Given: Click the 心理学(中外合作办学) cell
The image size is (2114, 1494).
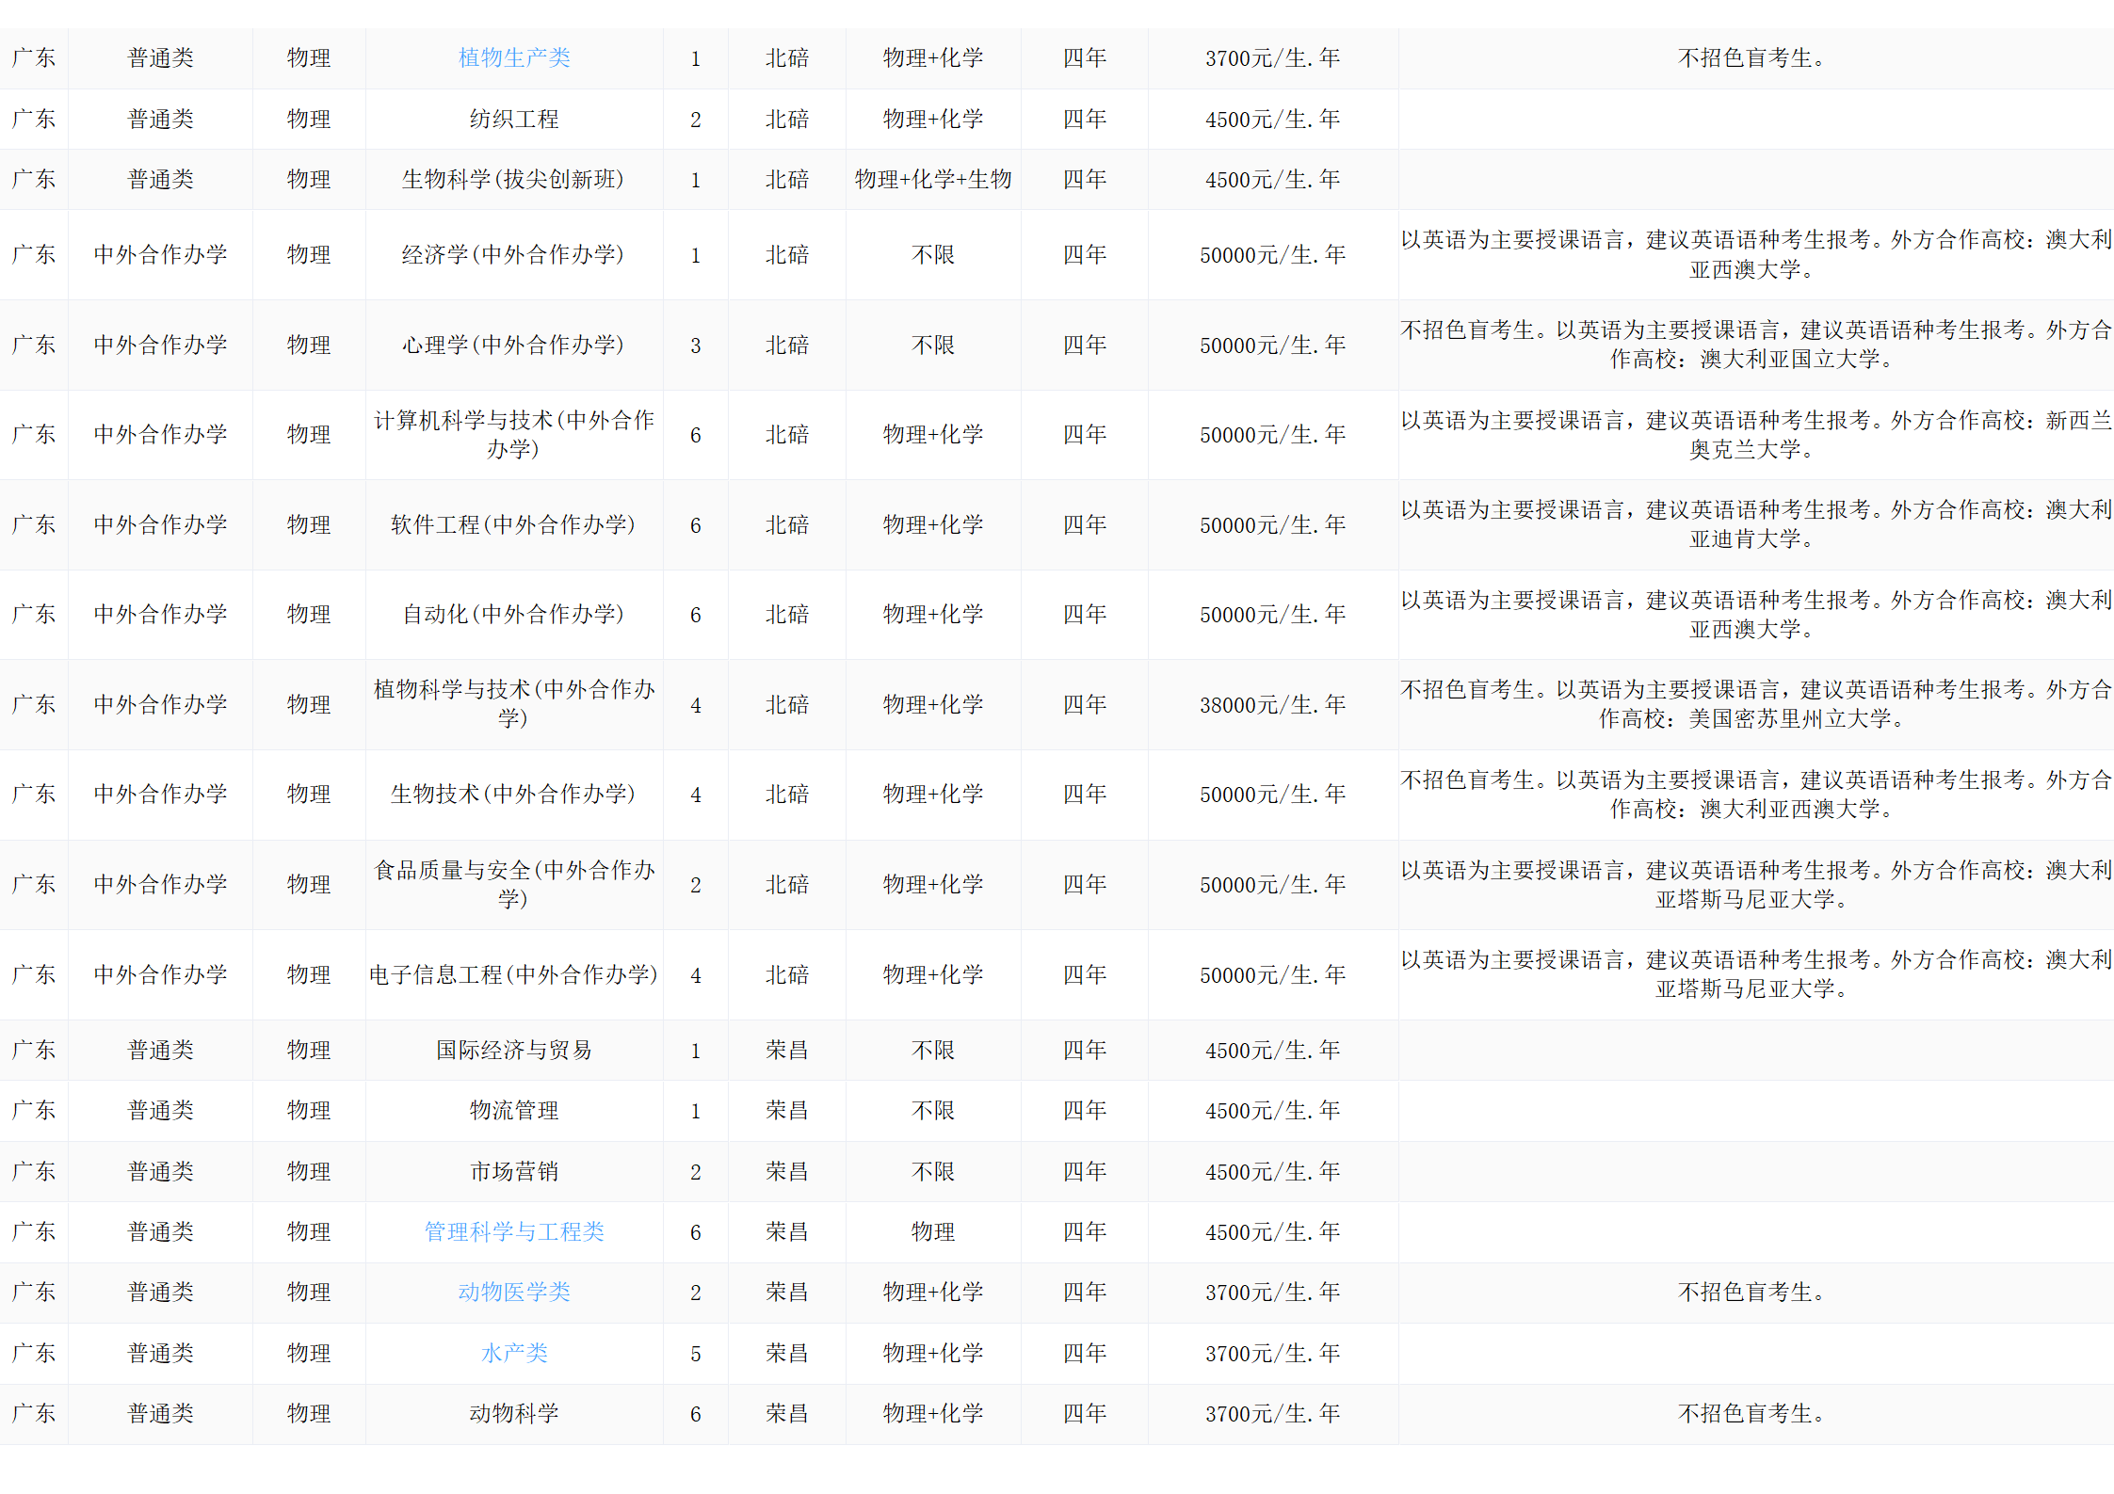Looking at the screenshot, I should pos(514,345).
